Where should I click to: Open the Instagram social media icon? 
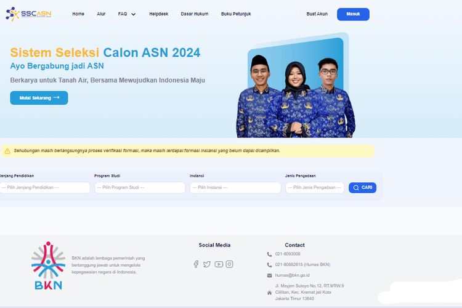click(230, 264)
